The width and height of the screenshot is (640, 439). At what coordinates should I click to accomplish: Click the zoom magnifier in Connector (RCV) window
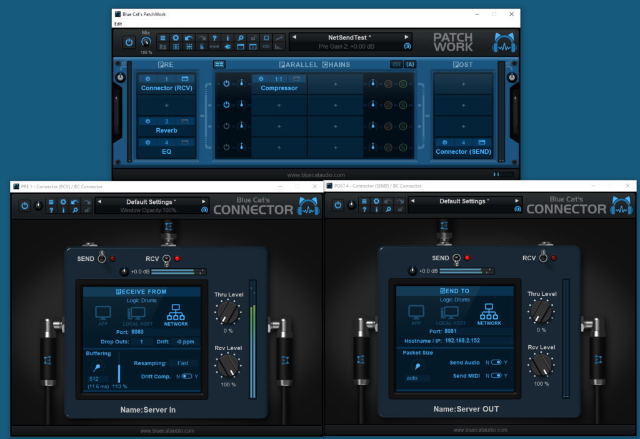coord(75,210)
